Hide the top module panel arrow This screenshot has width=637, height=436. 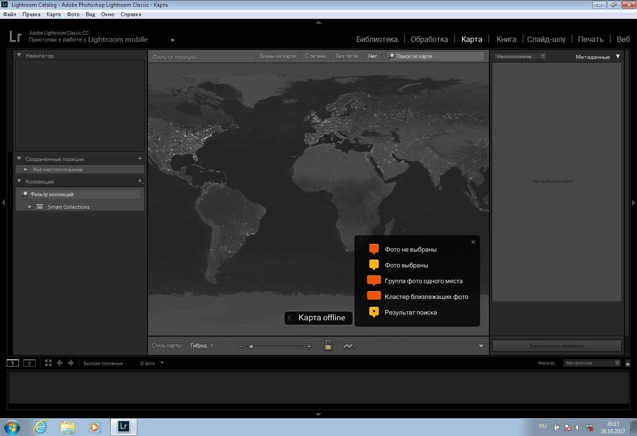coord(318,22)
